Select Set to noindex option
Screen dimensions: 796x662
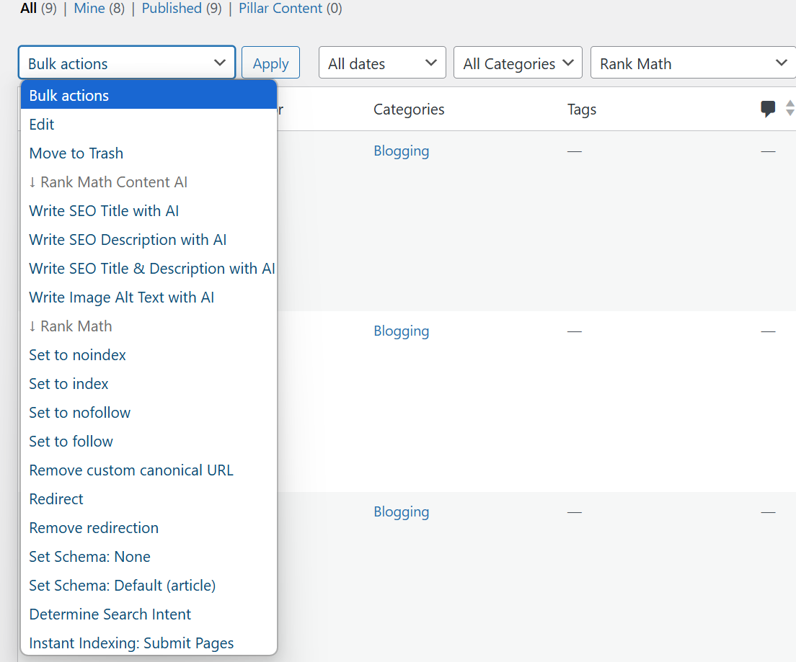tap(77, 355)
